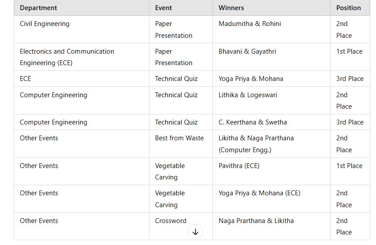This screenshot has width=376, height=245.
Task: Select the 1st Place cell for Bhavani
Action: (350, 57)
